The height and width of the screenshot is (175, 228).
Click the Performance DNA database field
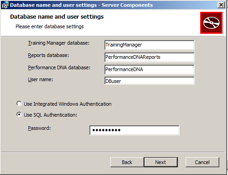point(150,69)
